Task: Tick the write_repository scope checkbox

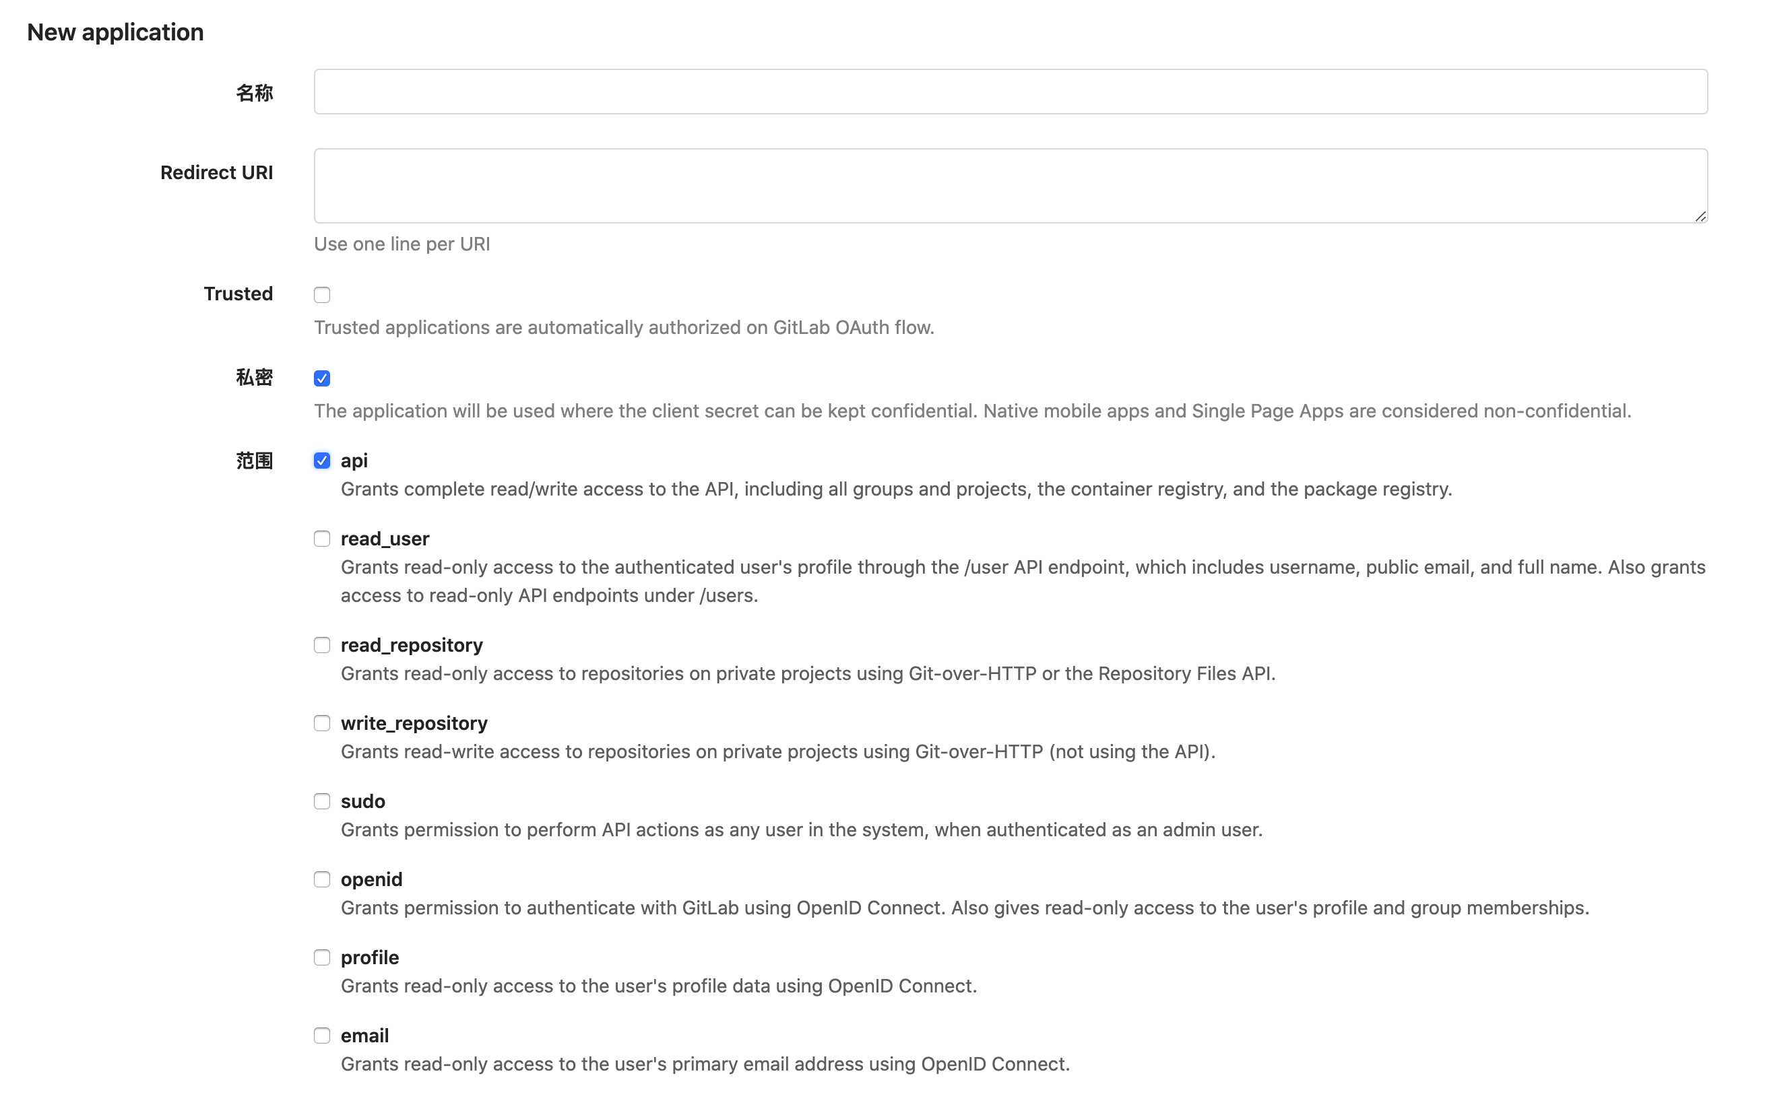Action: click(321, 723)
